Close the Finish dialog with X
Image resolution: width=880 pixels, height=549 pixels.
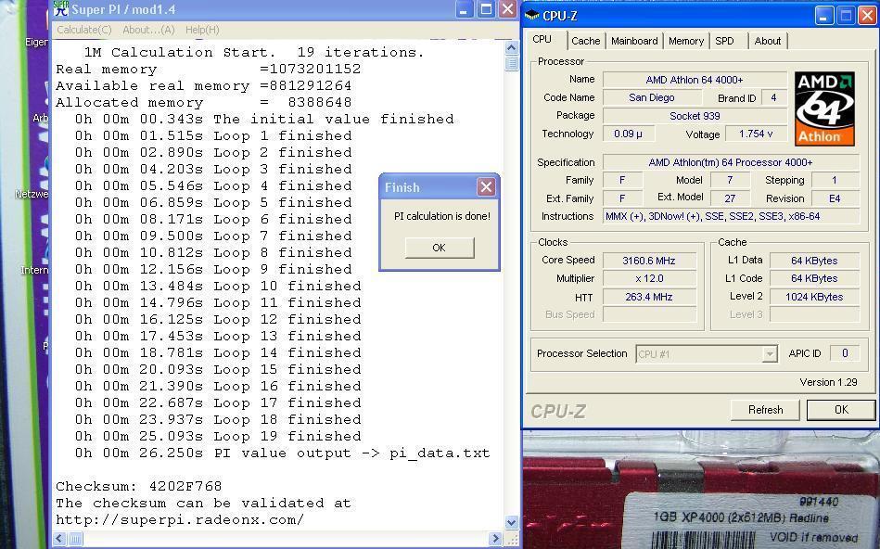[x=486, y=187]
